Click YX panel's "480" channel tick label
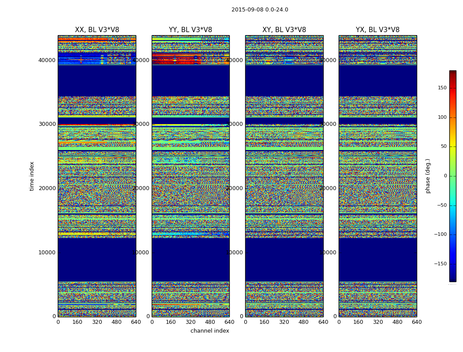463x352 pixels. coord(397,322)
